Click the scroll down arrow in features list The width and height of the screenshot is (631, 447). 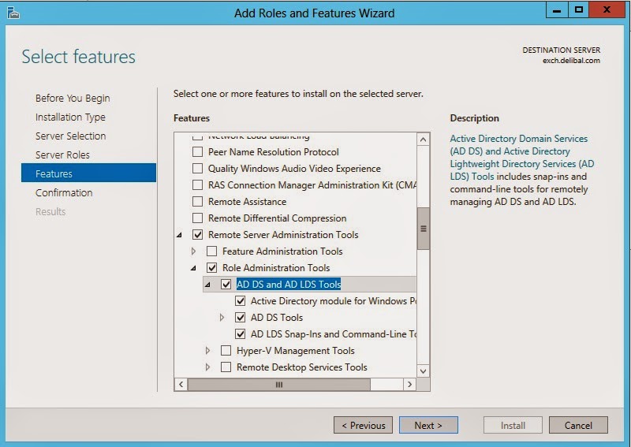click(x=423, y=371)
